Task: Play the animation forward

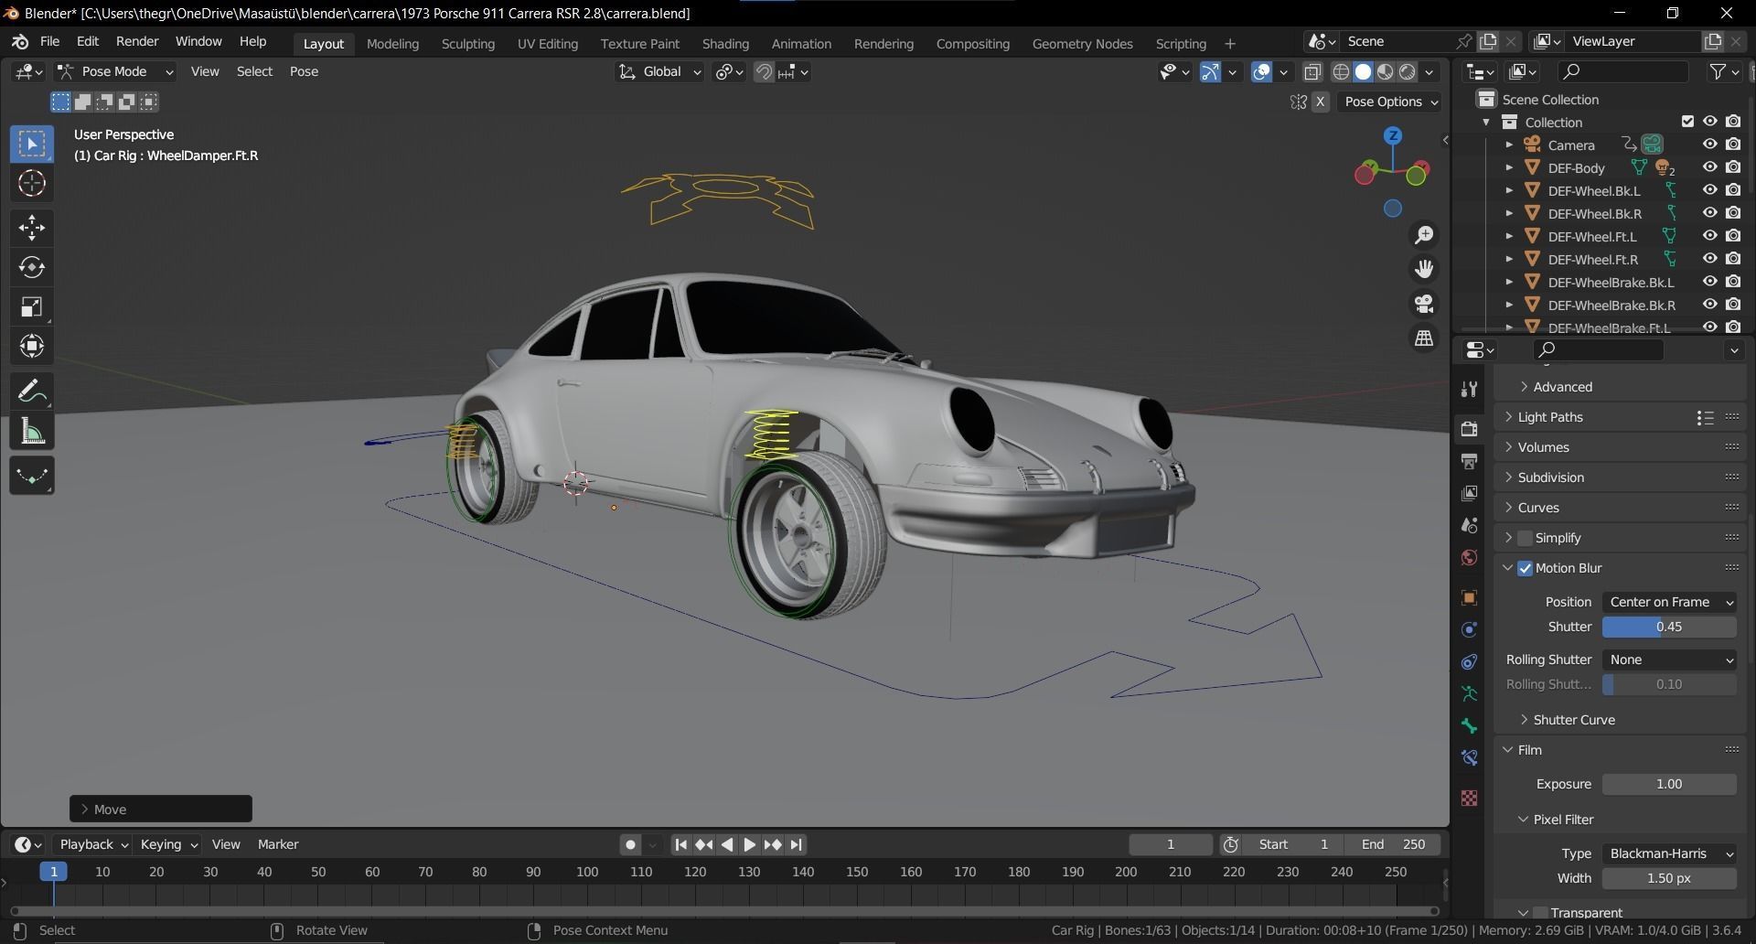Action: click(749, 845)
